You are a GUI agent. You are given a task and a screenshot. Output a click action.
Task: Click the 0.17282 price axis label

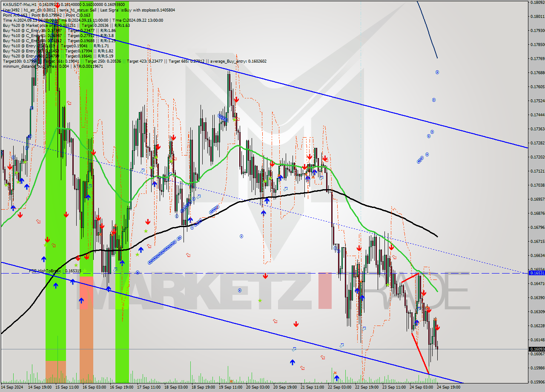click(537, 143)
